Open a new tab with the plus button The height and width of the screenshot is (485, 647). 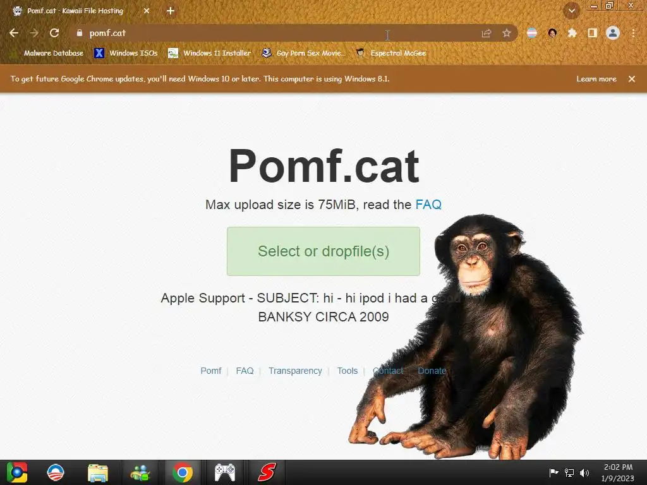171,11
